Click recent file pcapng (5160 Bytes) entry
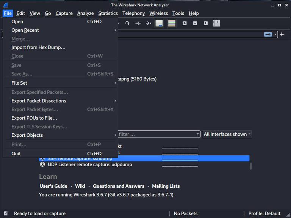291x218 pixels. [137, 79]
